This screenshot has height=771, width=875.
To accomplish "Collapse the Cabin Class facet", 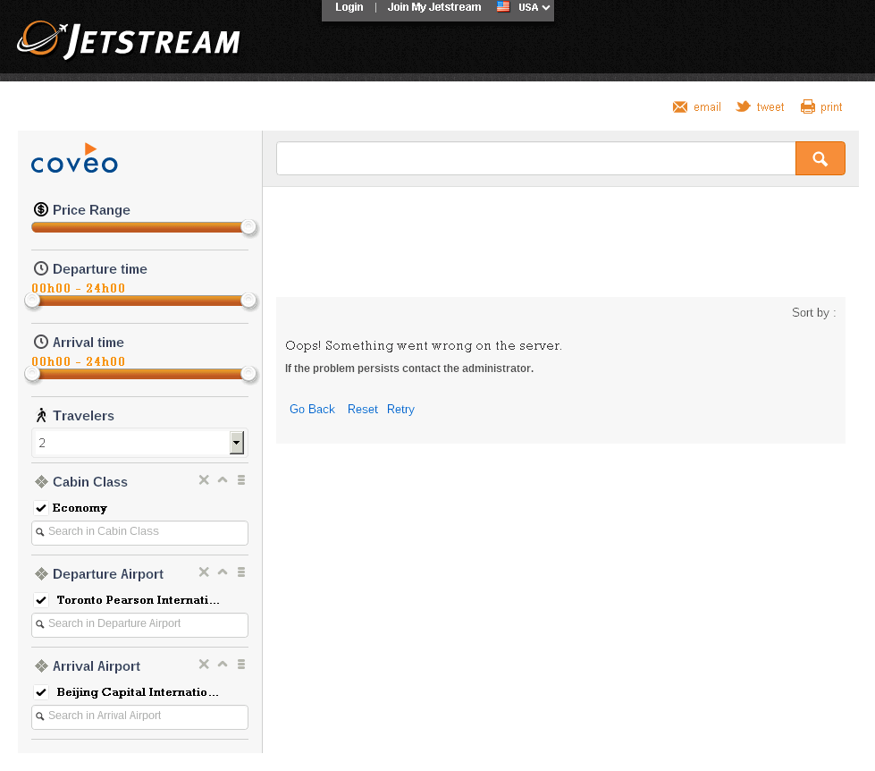I will [x=222, y=480].
